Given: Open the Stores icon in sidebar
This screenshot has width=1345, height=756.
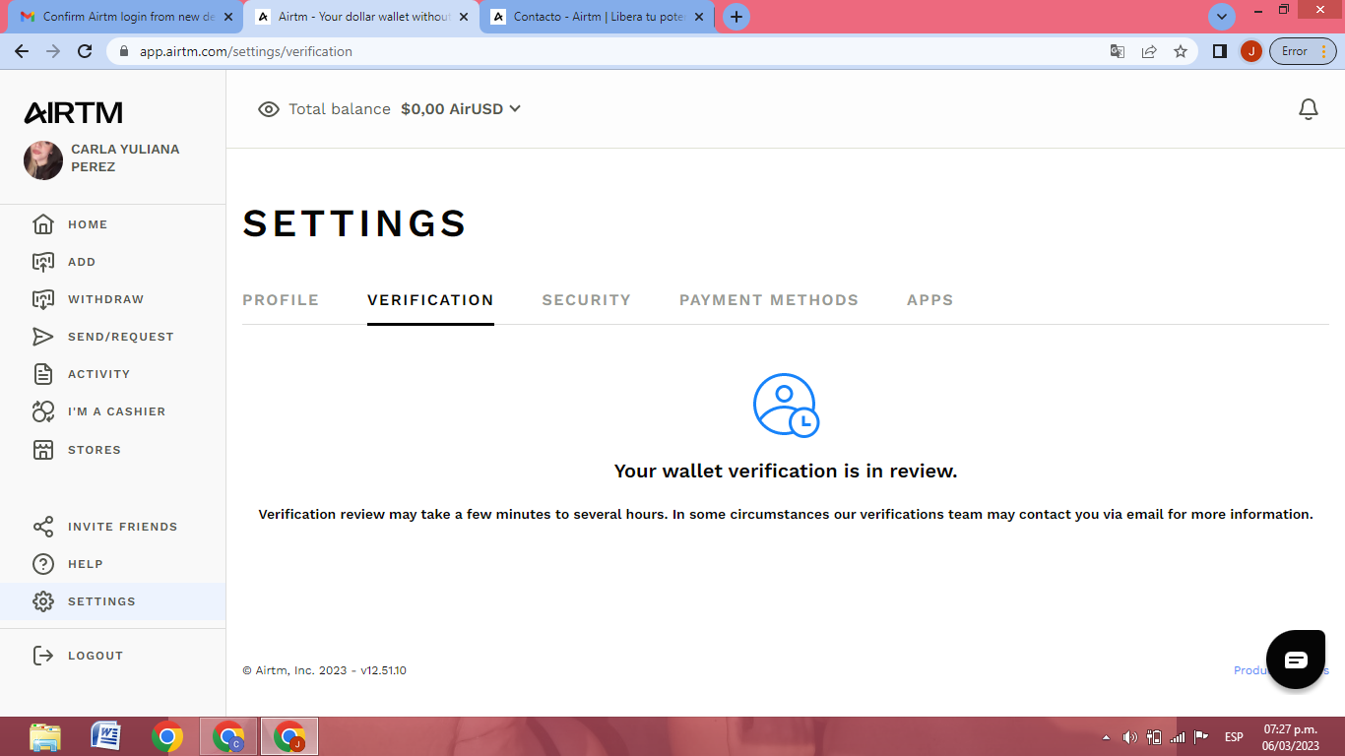Looking at the screenshot, I should 43,450.
